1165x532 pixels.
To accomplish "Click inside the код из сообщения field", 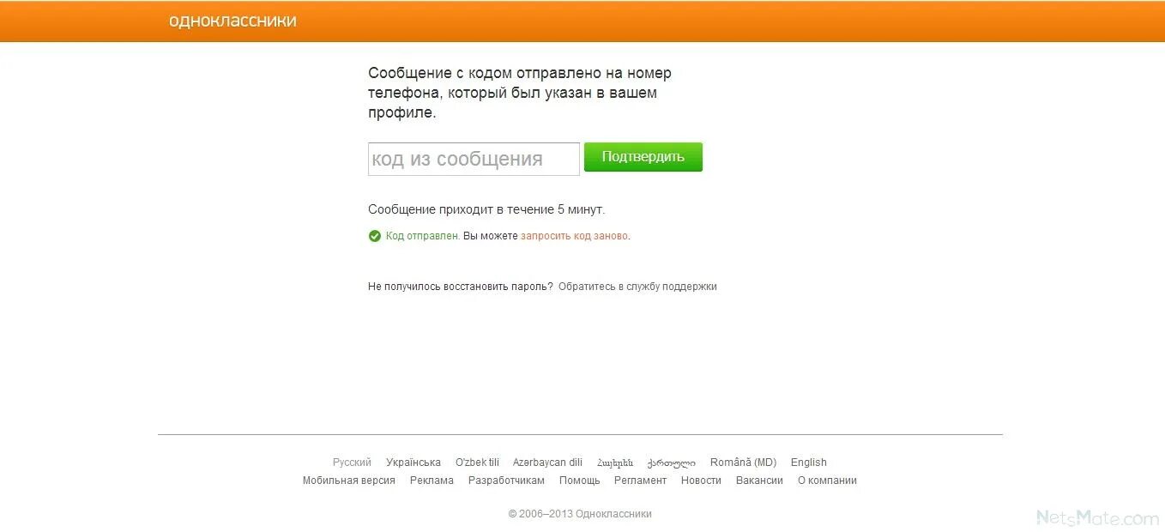I will [x=474, y=159].
